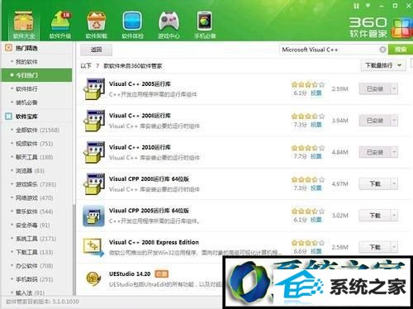Click the Visual C++ 2010运行库 icon
The image size is (413, 309).
pyautogui.click(x=94, y=152)
